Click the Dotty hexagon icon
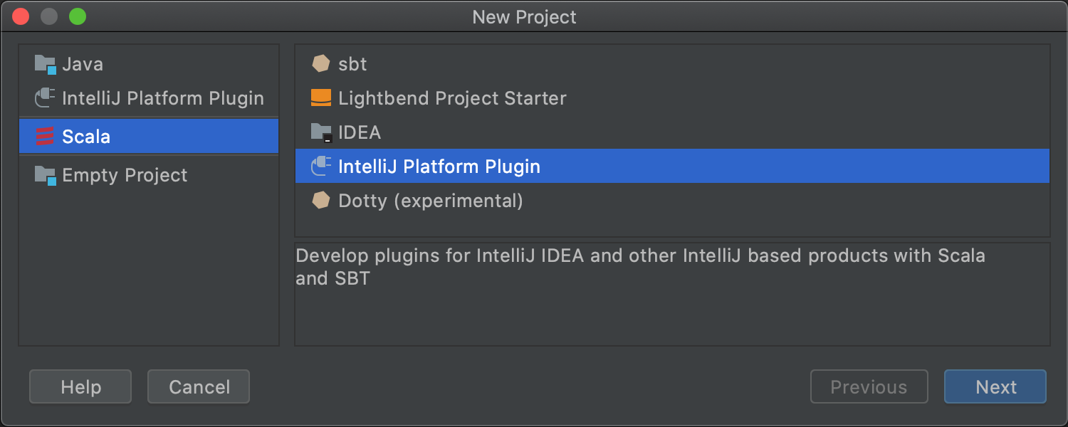 click(321, 201)
